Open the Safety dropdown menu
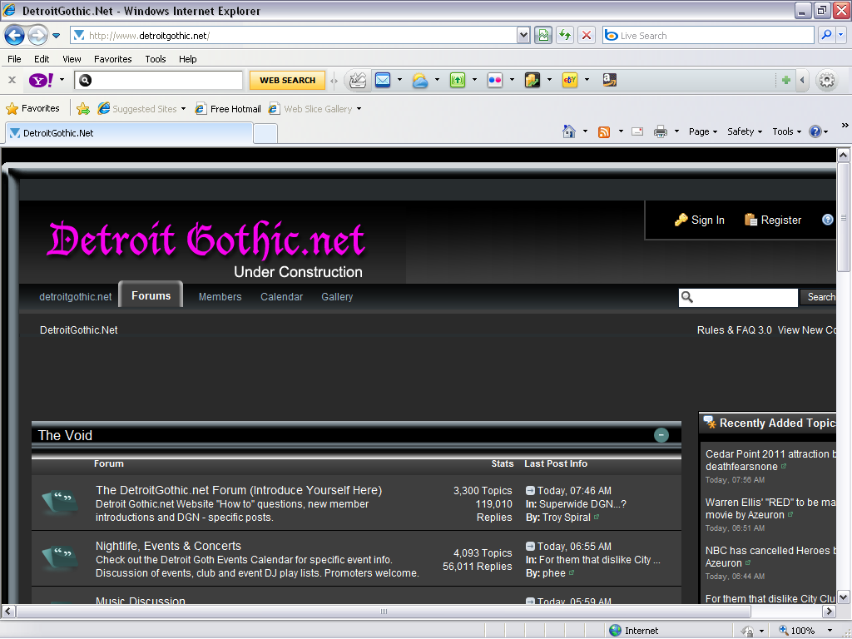The image size is (852, 639). point(745,131)
